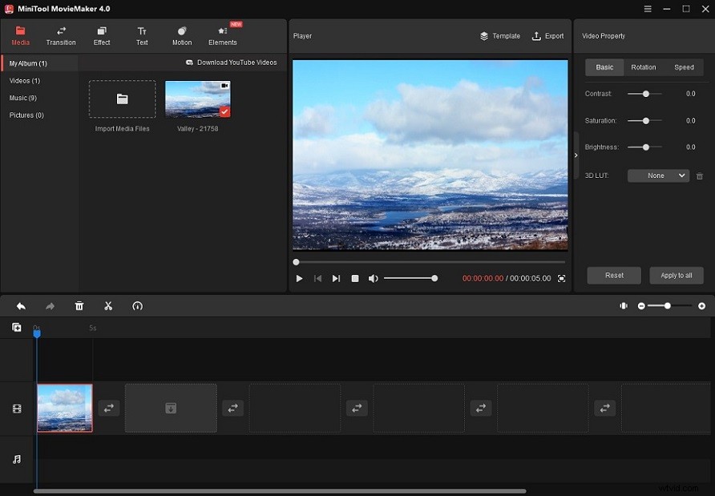Select Music in the media sidebar

click(x=24, y=98)
